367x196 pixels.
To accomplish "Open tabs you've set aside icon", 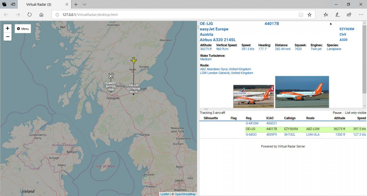I will coord(4,4).
